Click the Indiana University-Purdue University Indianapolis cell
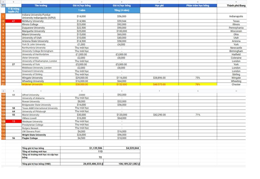The width and height of the screenshot is (260, 179). [41, 16]
